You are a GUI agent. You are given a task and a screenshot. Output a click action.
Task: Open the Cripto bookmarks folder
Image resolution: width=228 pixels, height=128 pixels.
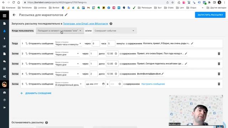coord(169,7)
